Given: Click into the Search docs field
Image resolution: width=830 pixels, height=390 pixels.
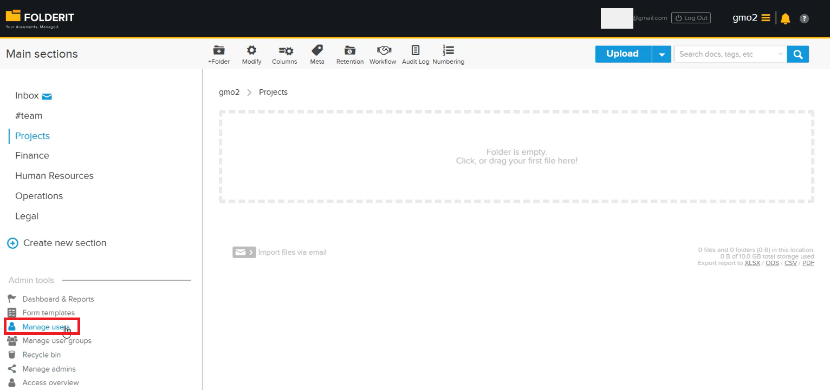Looking at the screenshot, I should pos(726,54).
